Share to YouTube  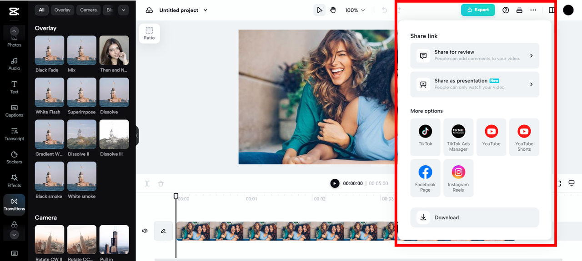[x=491, y=137]
